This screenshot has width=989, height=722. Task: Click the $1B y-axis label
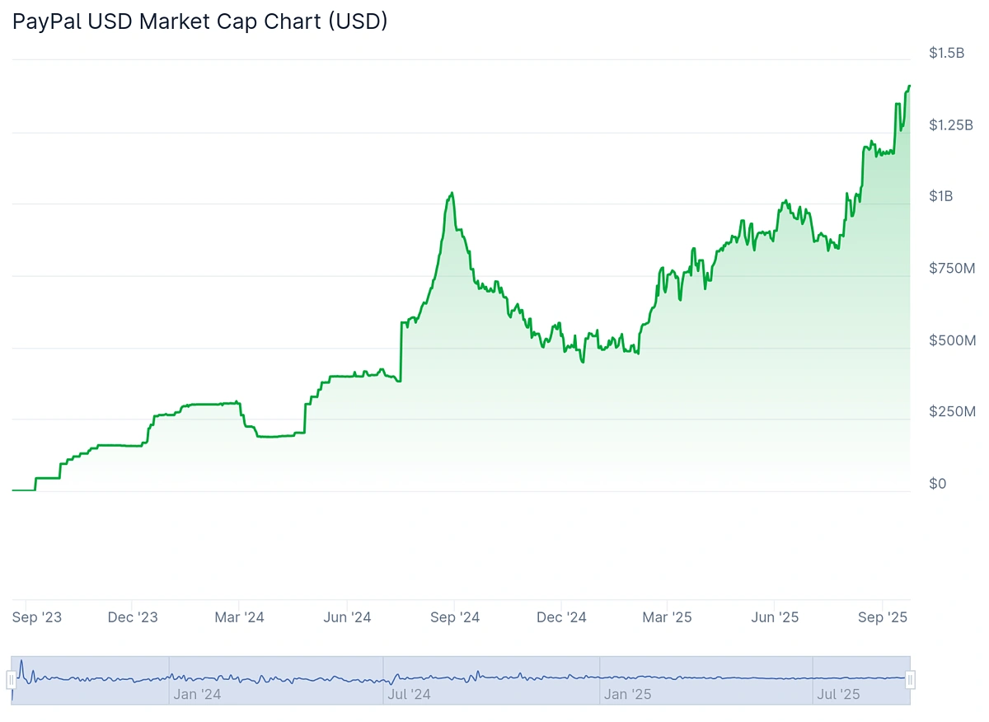coord(941,196)
